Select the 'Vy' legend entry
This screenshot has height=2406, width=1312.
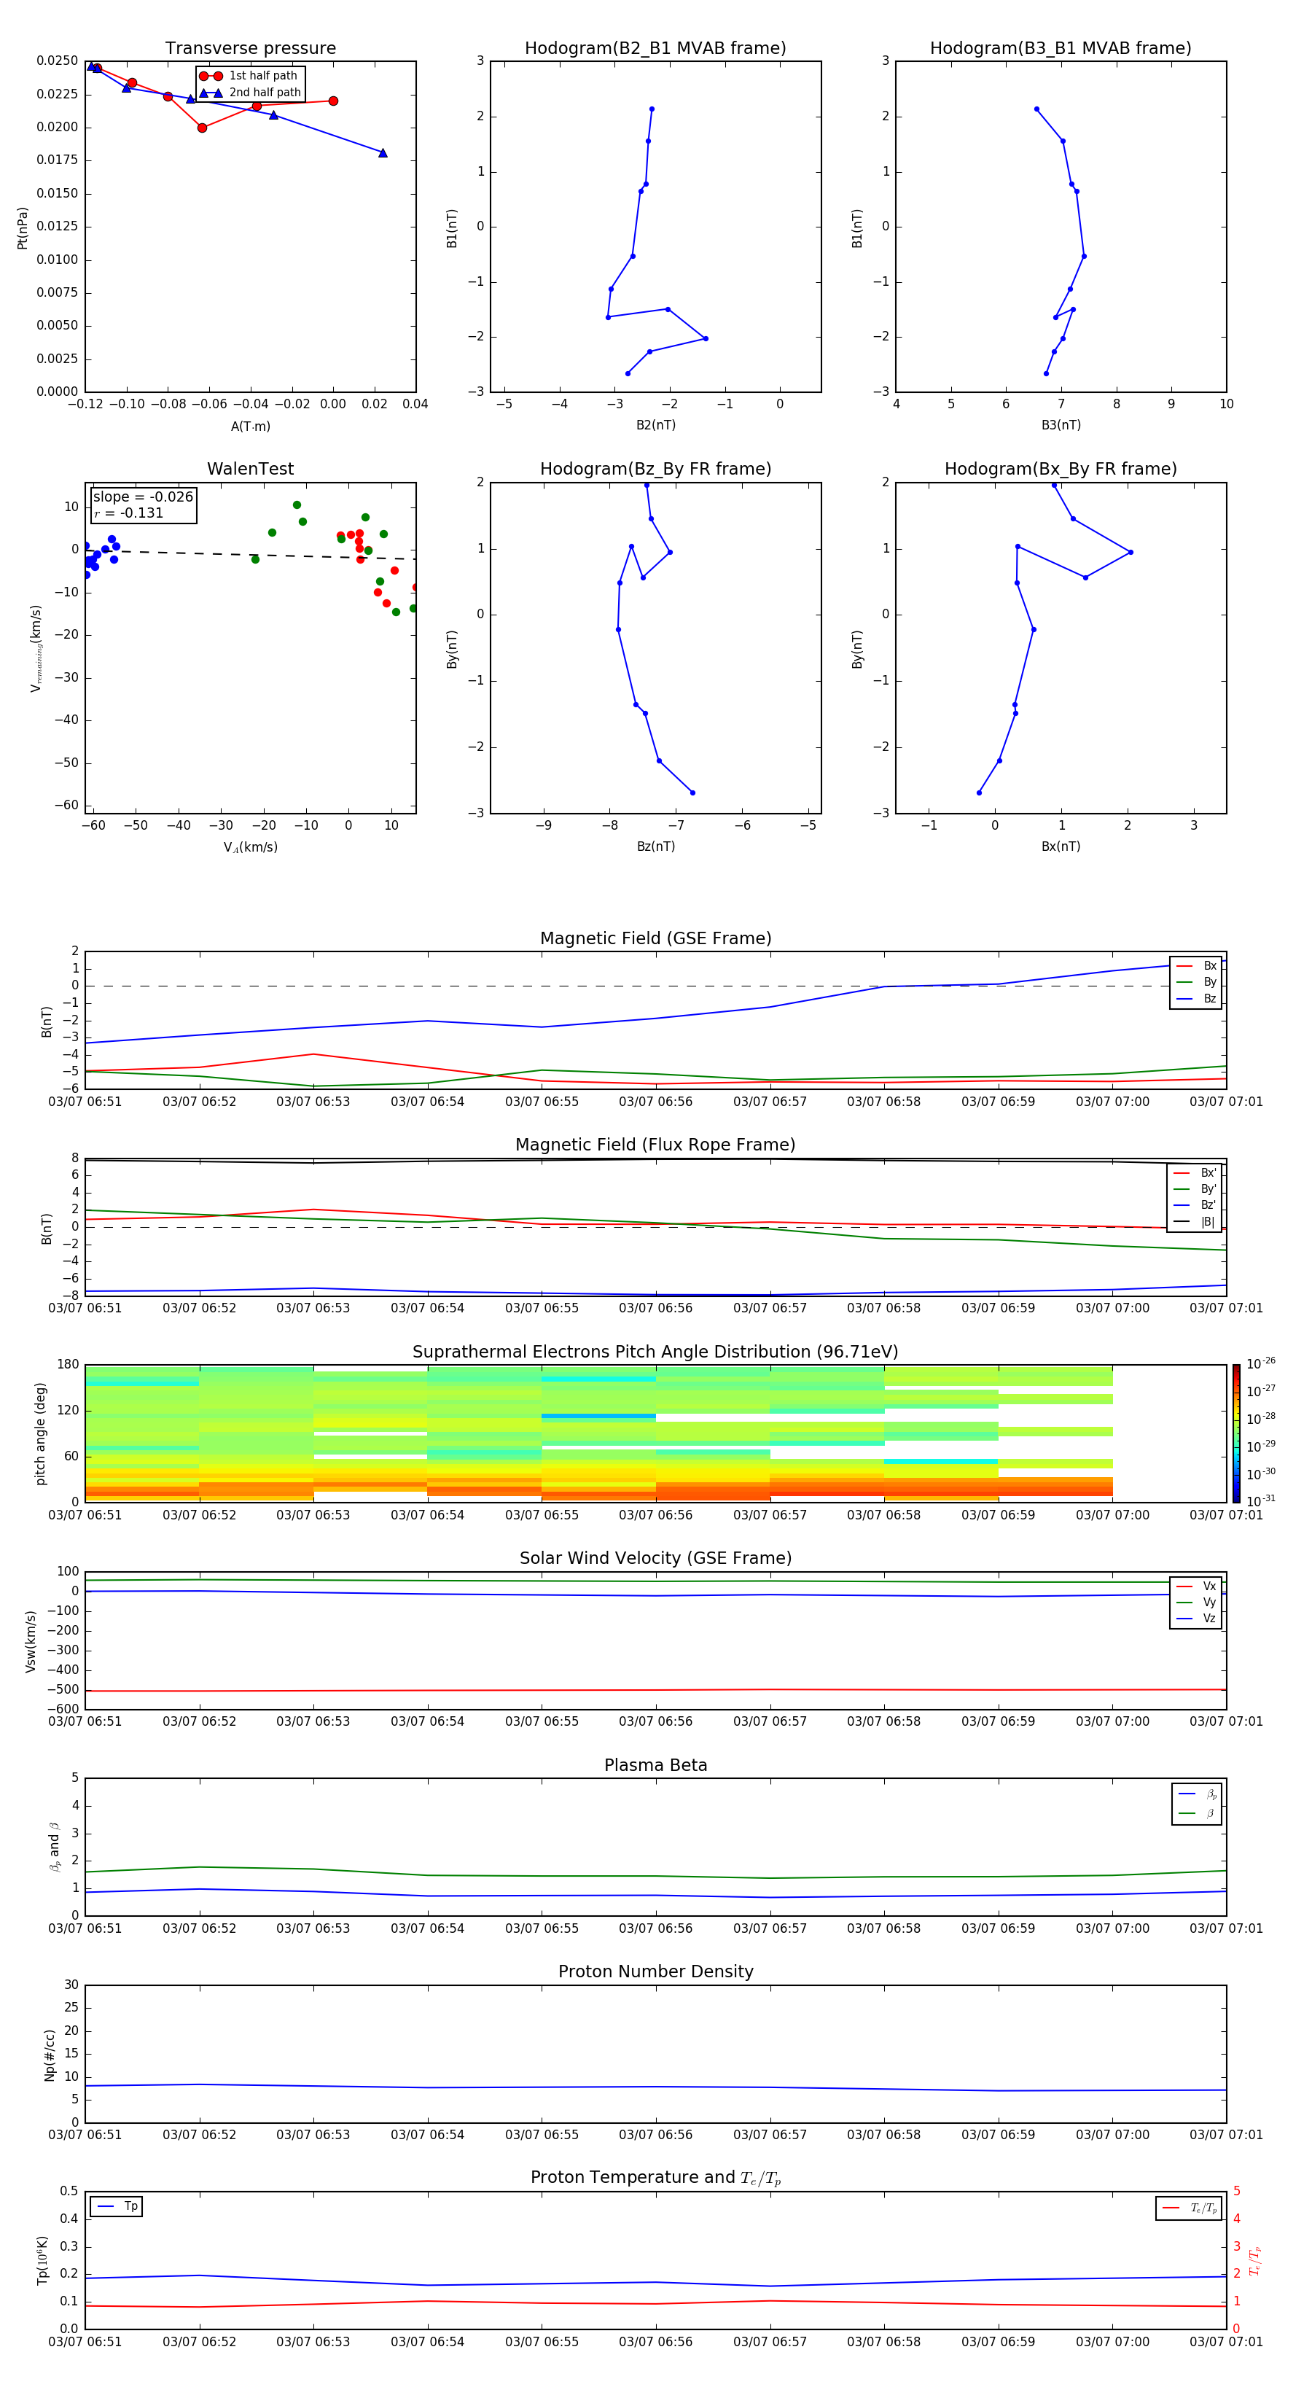click(1196, 1602)
